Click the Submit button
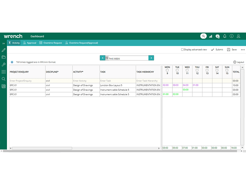Viewport: 246px width, 185px height. pyautogui.click(x=217, y=50)
